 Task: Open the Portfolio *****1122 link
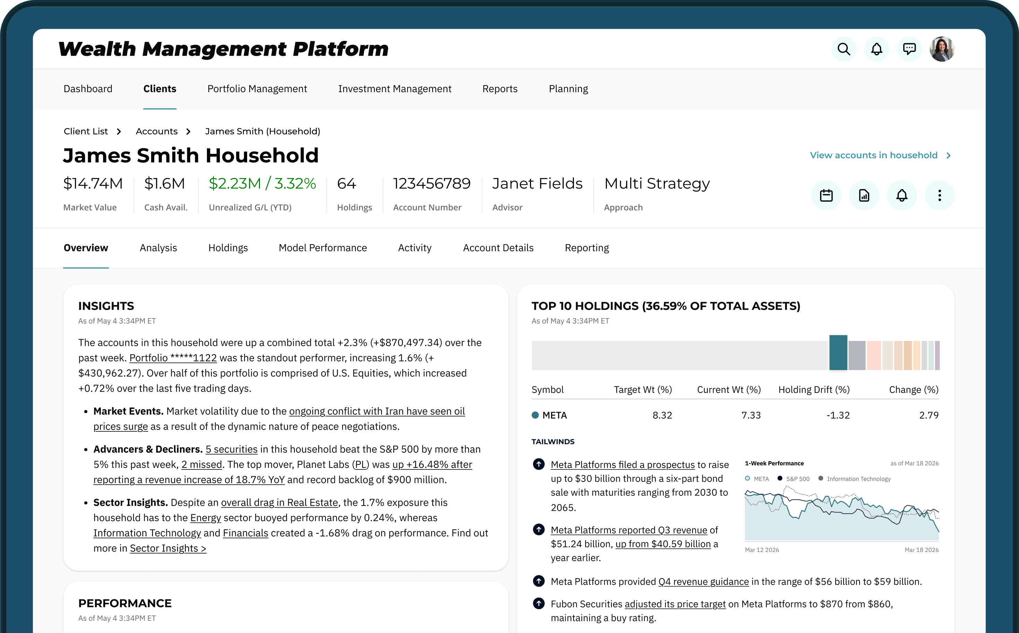coord(173,358)
